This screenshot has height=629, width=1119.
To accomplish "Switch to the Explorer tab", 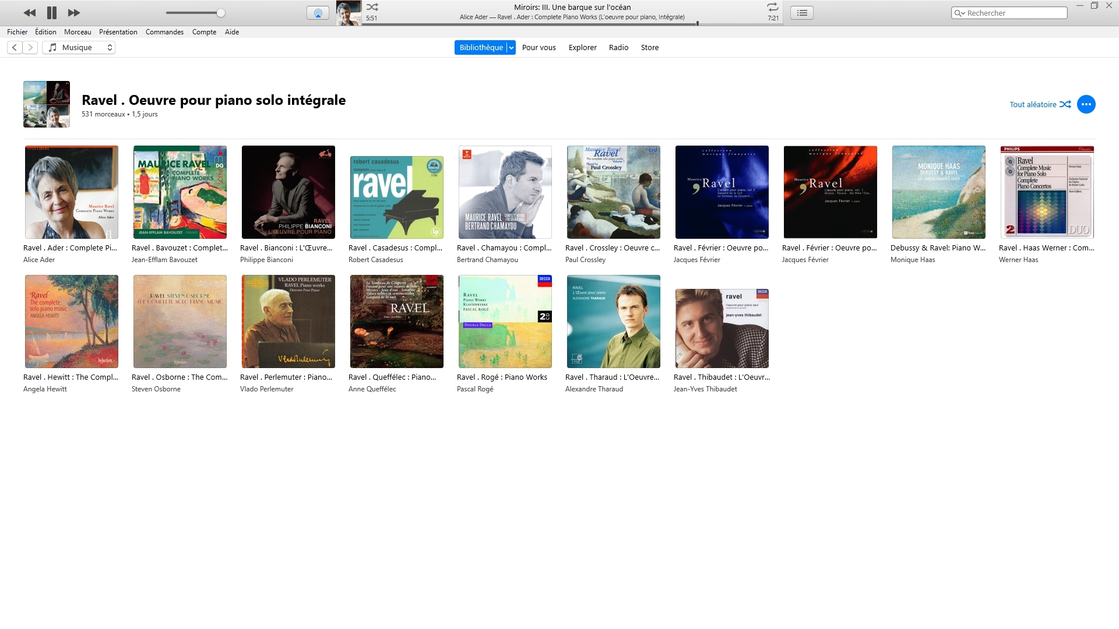I will click(583, 48).
